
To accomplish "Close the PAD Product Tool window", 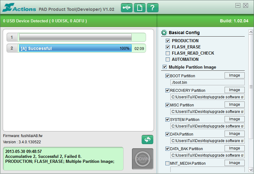I will 246,6.
